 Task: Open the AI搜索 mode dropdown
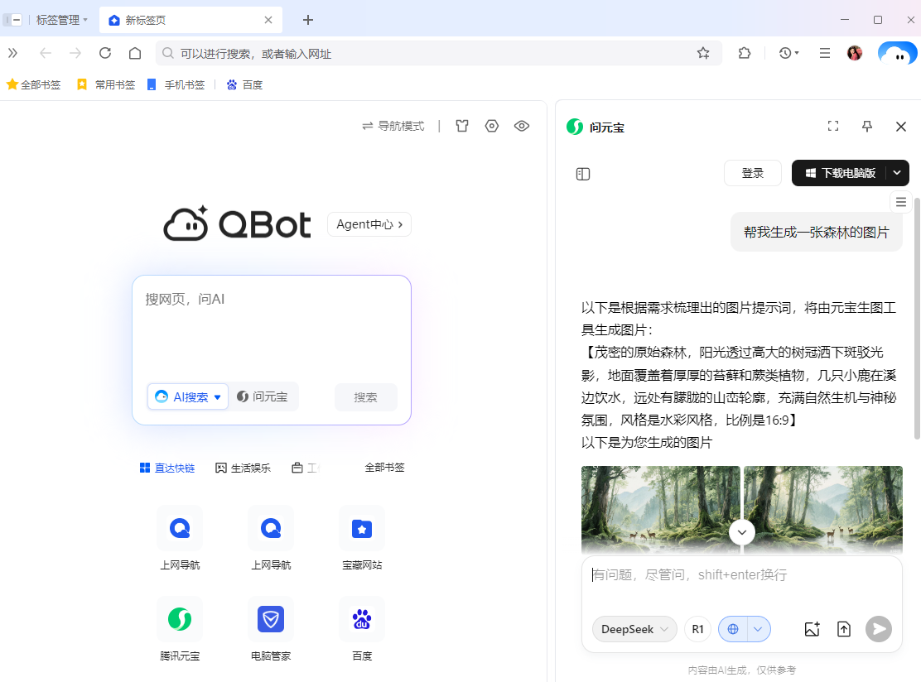[x=188, y=396]
